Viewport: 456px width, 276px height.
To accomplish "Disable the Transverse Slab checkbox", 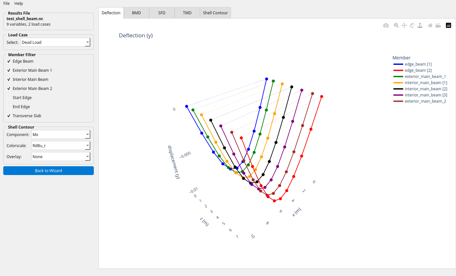I will click(x=9, y=116).
